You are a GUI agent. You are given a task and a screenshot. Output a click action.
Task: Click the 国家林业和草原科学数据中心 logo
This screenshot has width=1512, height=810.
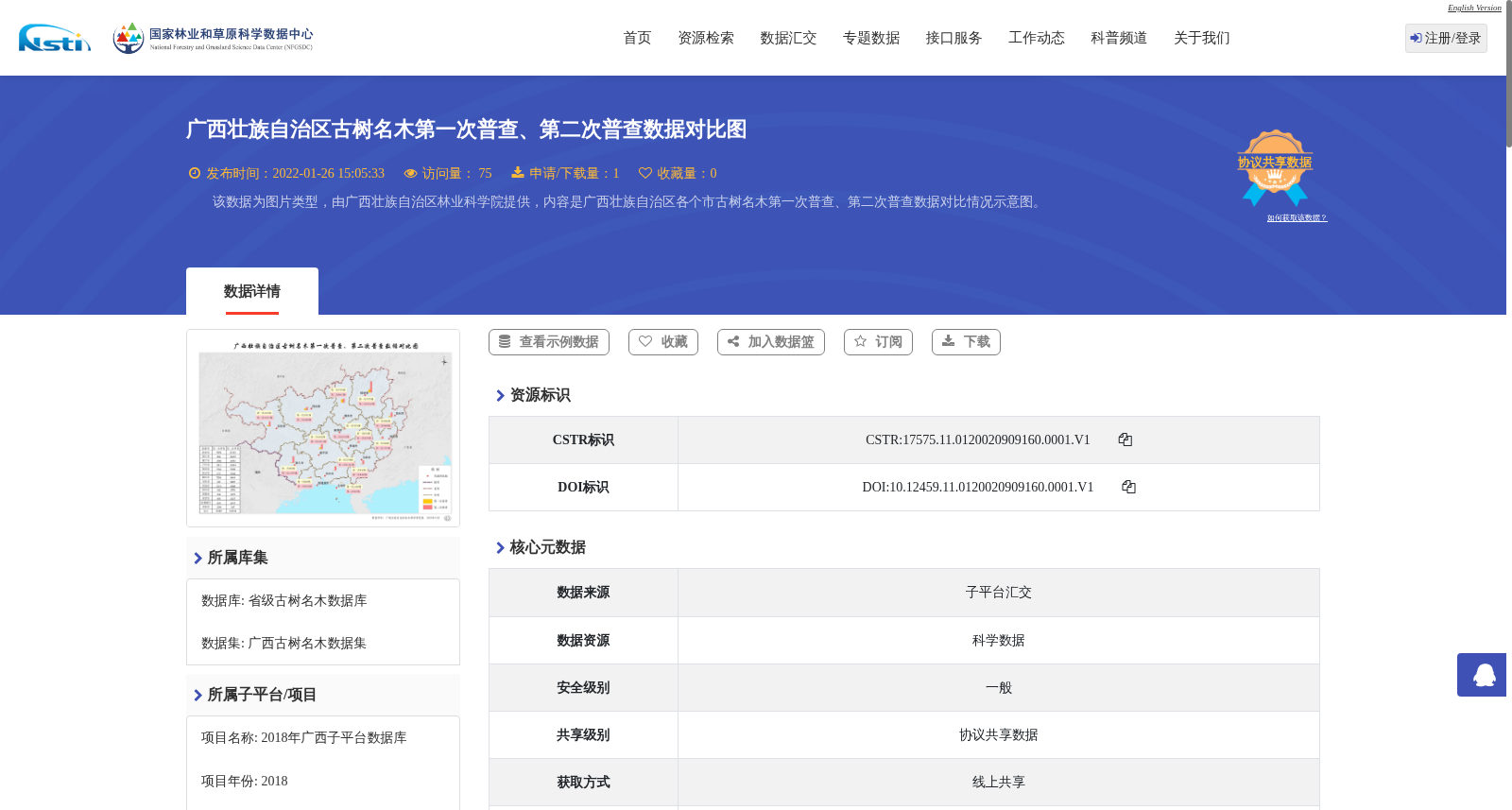point(213,38)
